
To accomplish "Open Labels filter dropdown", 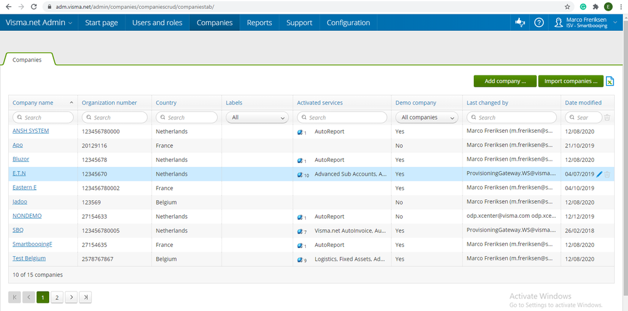I will tap(257, 118).
